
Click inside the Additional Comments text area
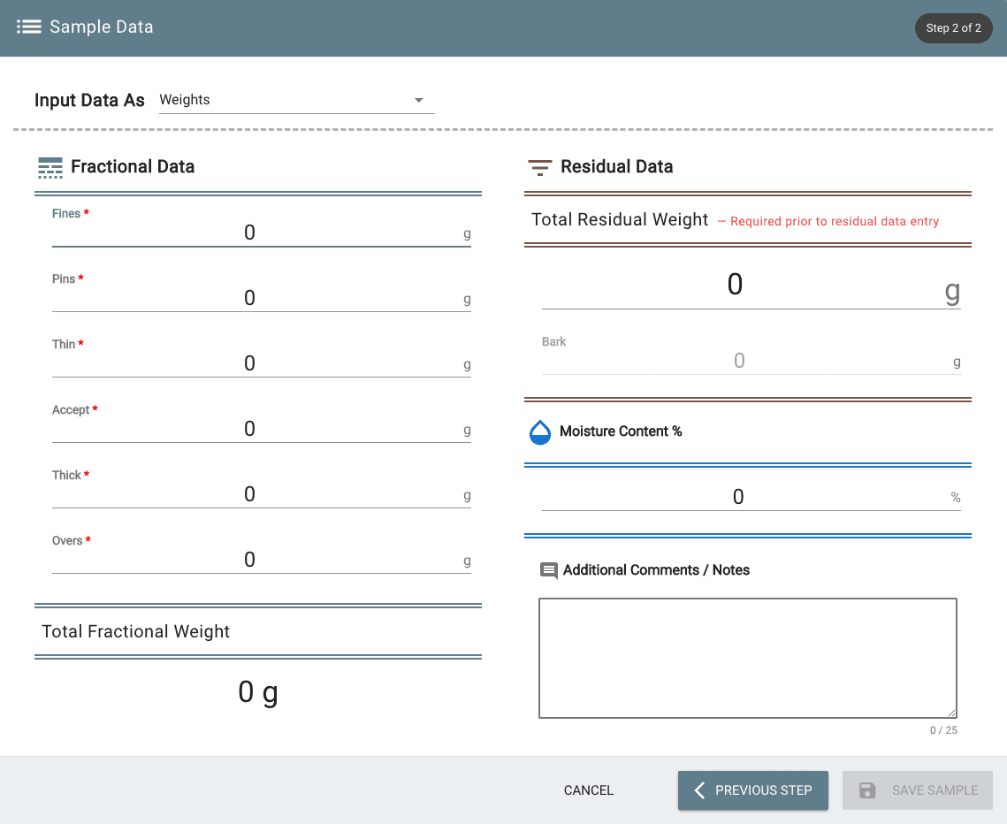748,659
